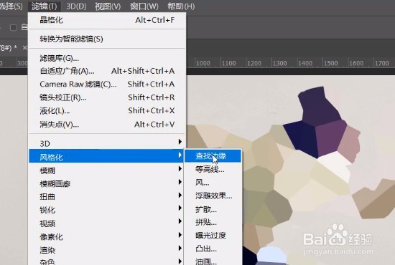Expand the 风格化 submenu

click(x=107, y=156)
